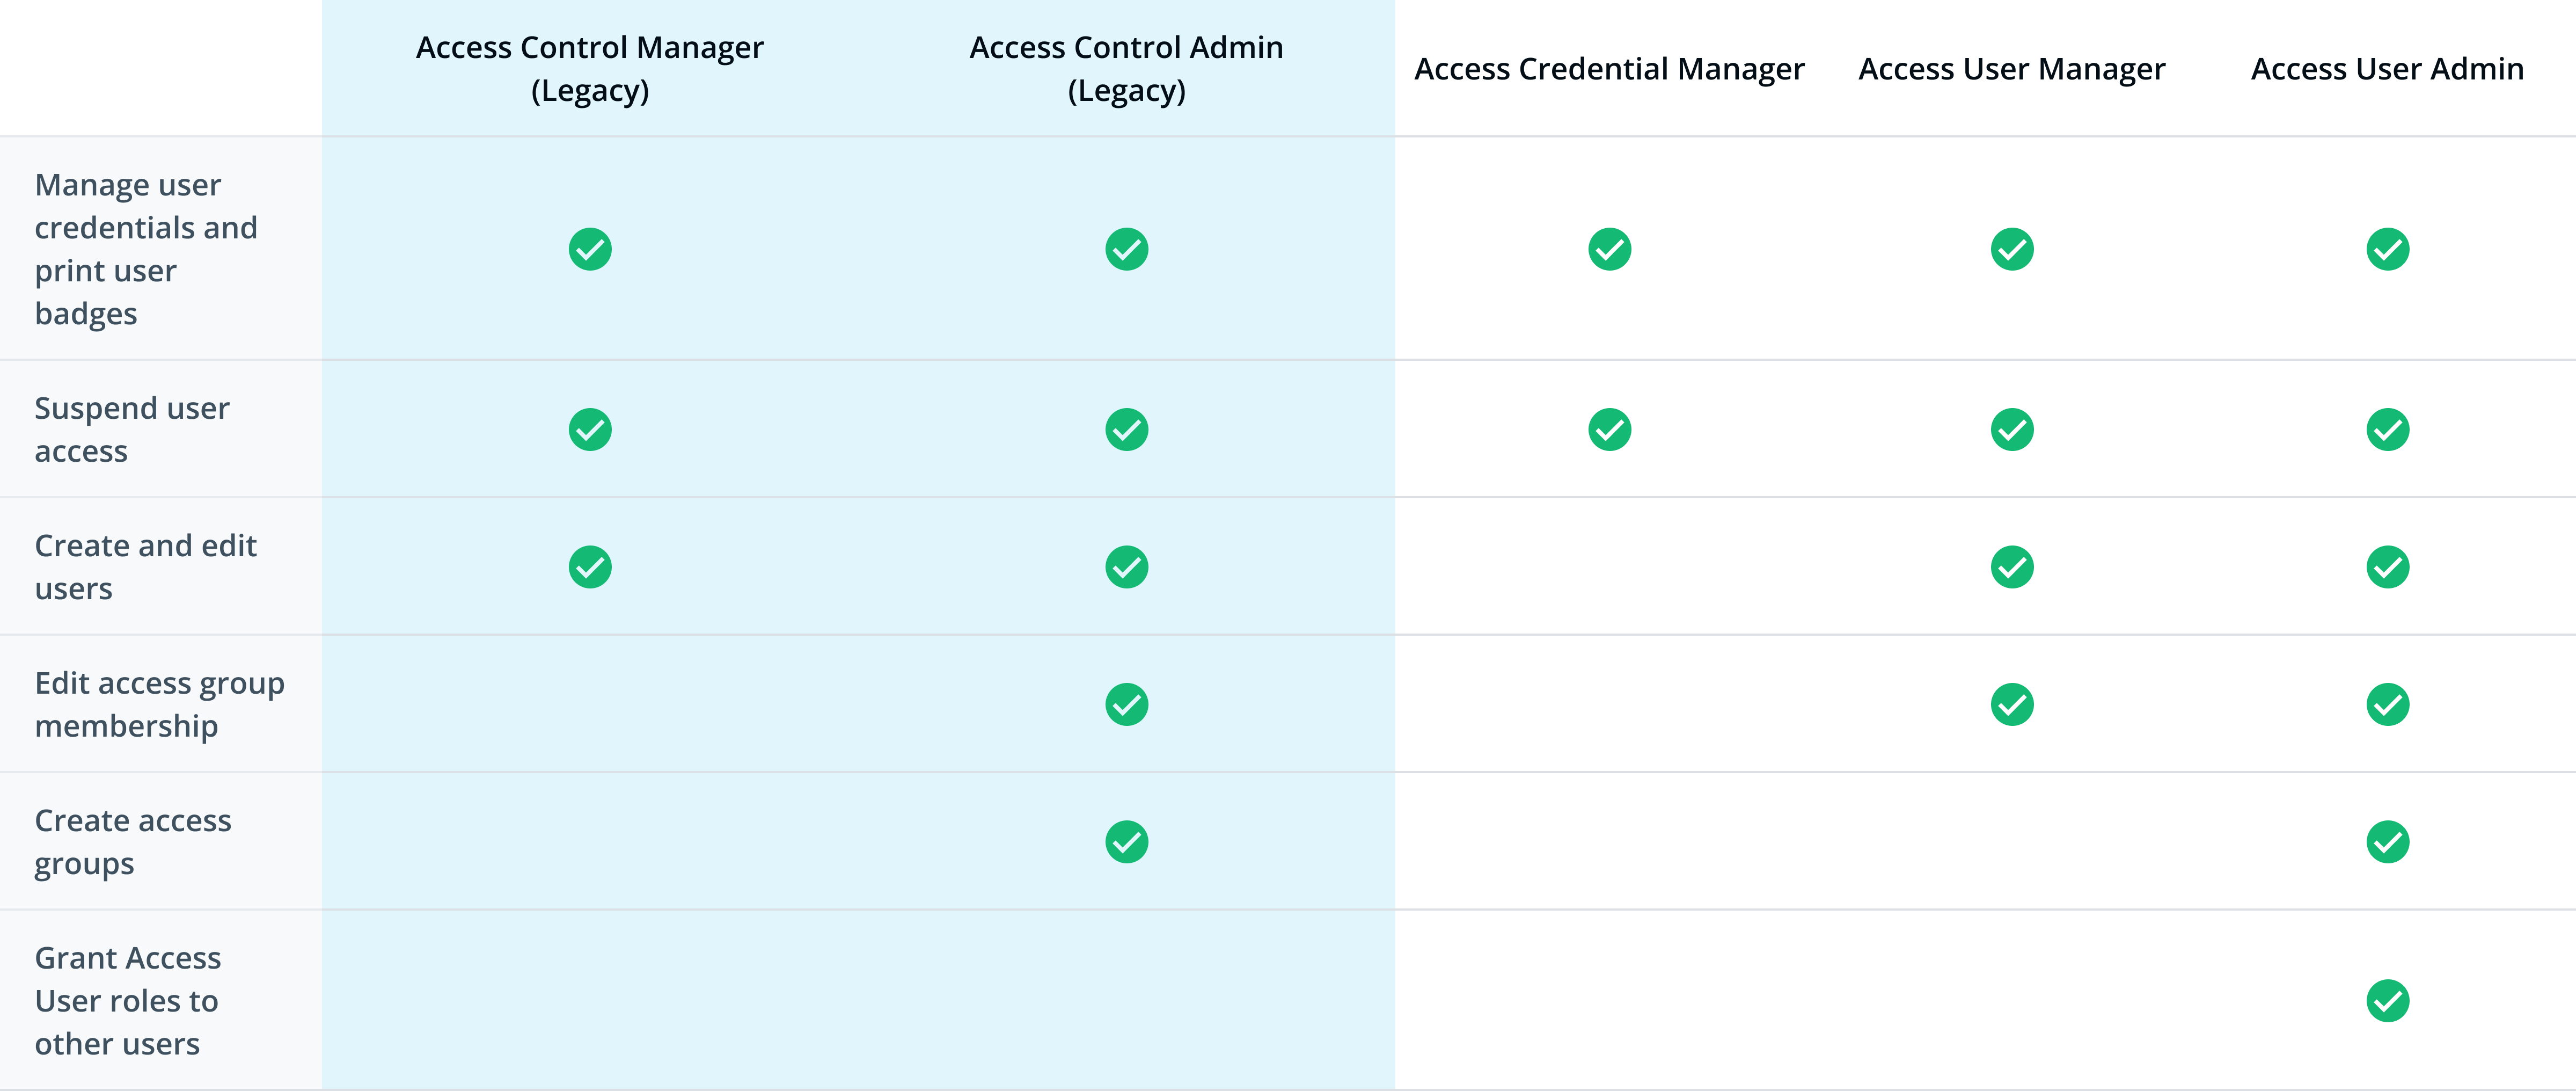Click Access Control Manager checkmark for Create and edit users

[590, 567]
